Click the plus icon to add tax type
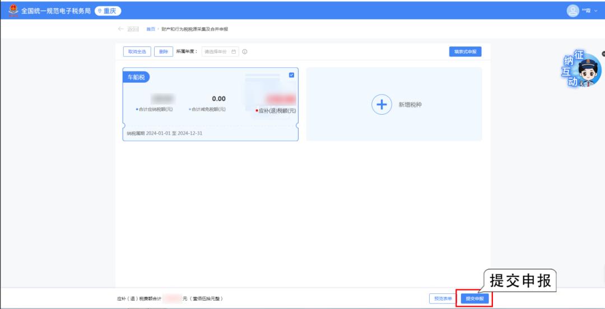605x309 pixels. (x=381, y=105)
